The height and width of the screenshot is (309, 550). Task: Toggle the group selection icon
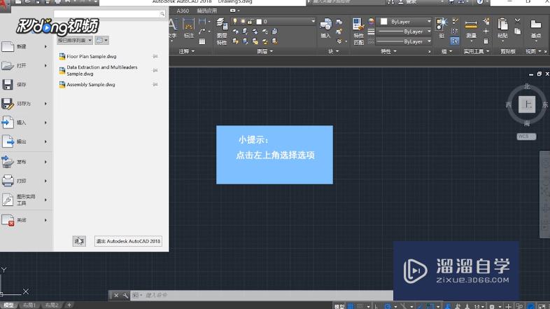(455, 41)
